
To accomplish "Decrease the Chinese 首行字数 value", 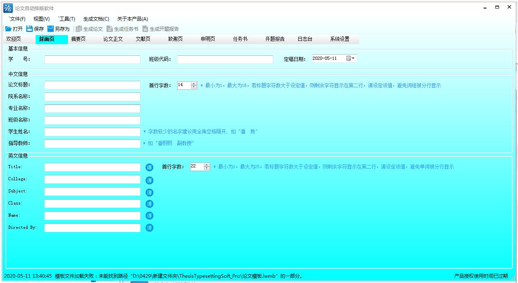I will point(194,87).
